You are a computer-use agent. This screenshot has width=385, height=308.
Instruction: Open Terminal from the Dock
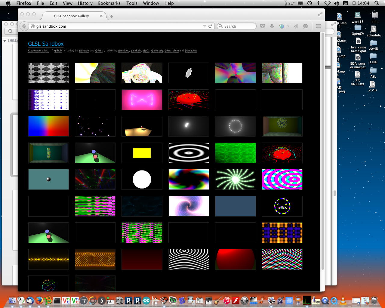click(57, 300)
